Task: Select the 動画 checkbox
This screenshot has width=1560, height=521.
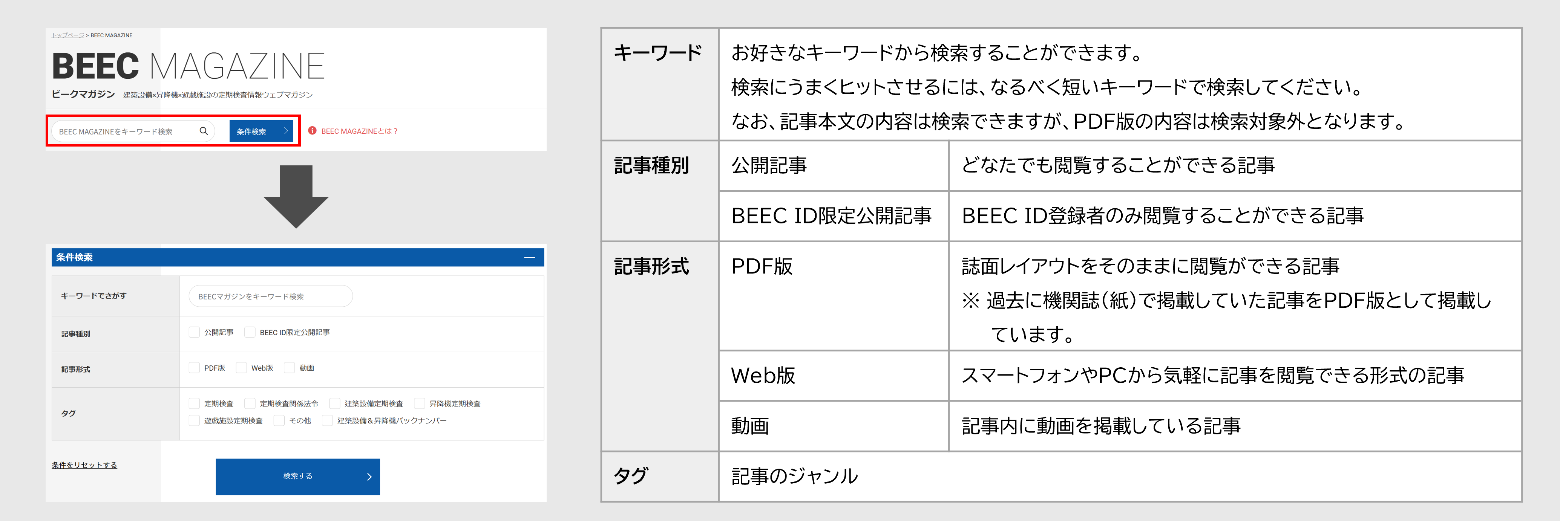Action: coord(290,368)
